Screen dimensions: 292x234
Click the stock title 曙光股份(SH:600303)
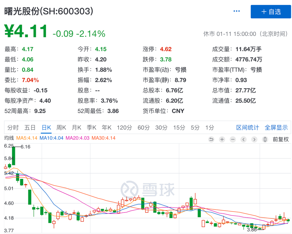coord(49,11)
